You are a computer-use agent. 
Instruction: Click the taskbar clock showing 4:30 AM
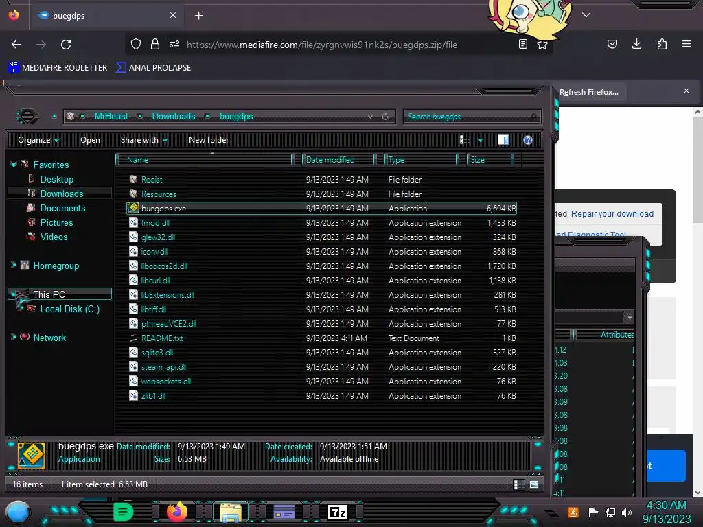click(x=666, y=505)
